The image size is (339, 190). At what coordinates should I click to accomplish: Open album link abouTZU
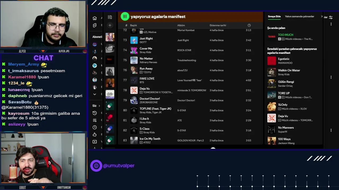pos(182,70)
